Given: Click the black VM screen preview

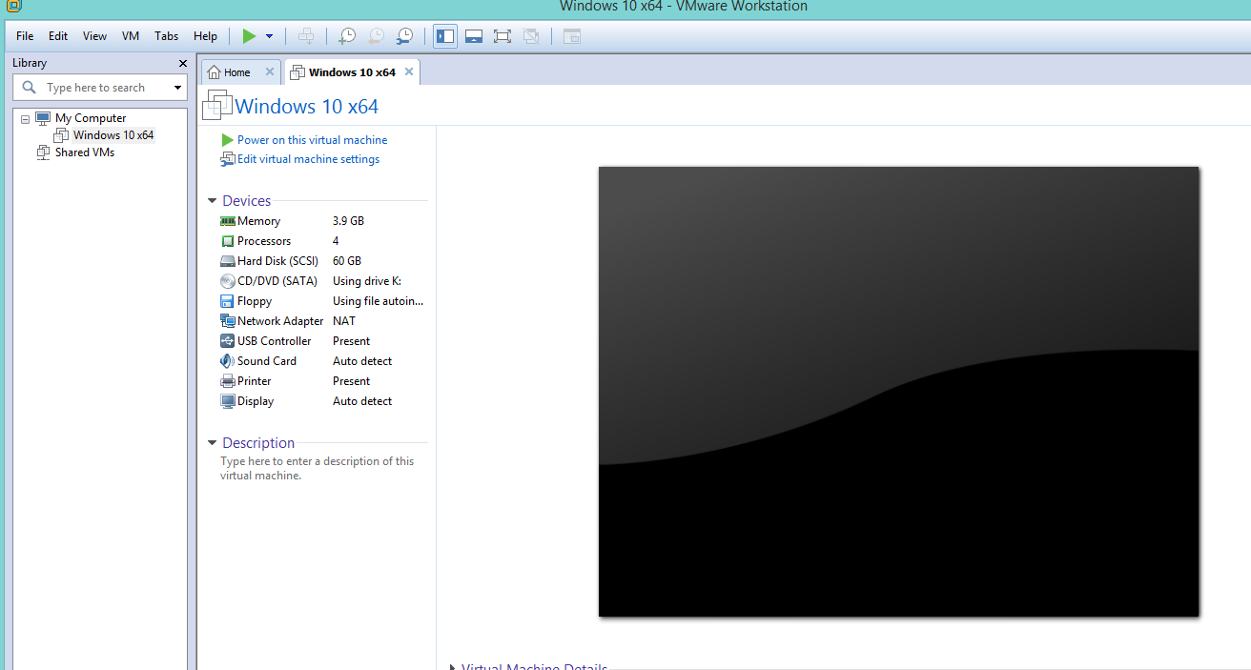Looking at the screenshot, I should [x=898, y=392].
